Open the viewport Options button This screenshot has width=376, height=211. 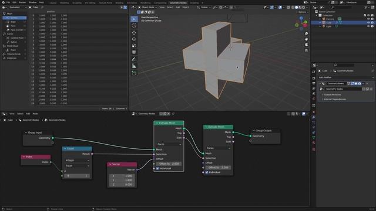pyautogui.click(x=303, y=12)
